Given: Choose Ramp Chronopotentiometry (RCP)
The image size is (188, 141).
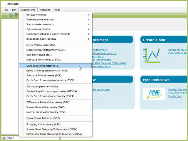Looking at the screenshot, I should point(56,70).
